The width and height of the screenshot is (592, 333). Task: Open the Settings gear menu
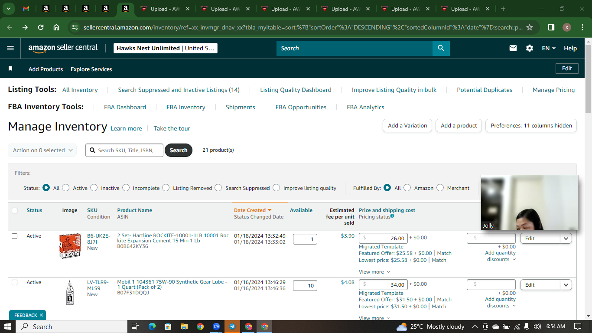[530, 48]
